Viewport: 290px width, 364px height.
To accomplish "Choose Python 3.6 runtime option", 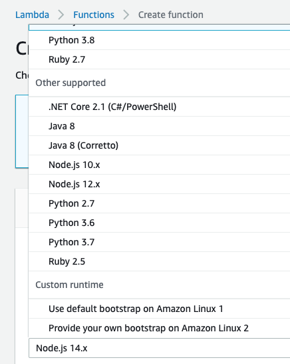I will pyautogui.click(x=160, y=223).
